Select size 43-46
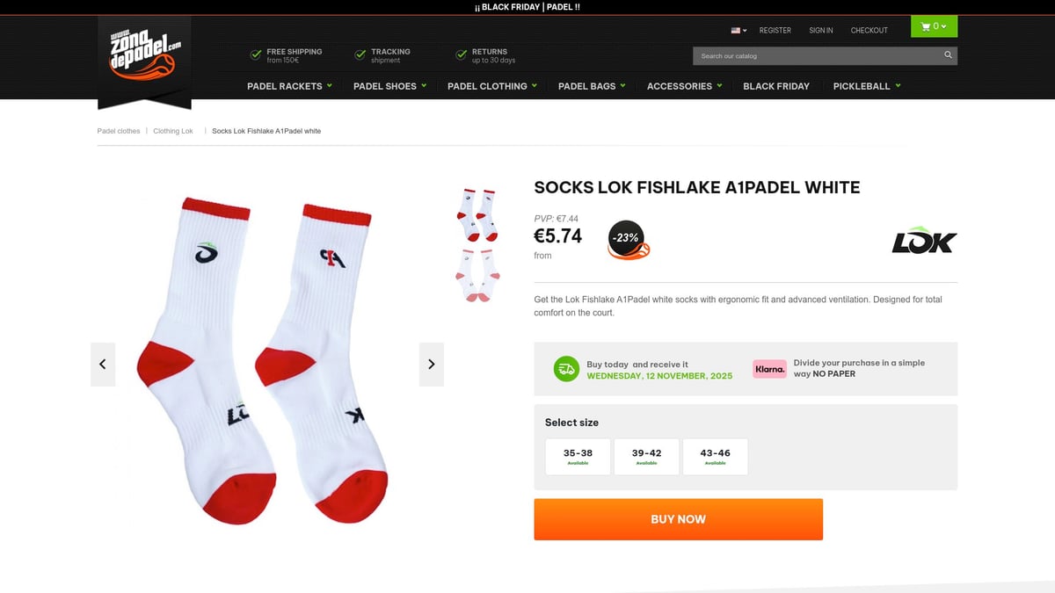This screenshot has width=1055, height=593. click(715, 456)
